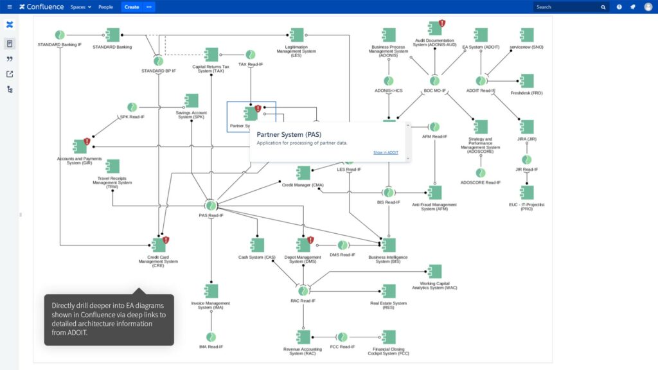Open the Show in ADOIT link

pyautogui.click(x=386, y=153)
